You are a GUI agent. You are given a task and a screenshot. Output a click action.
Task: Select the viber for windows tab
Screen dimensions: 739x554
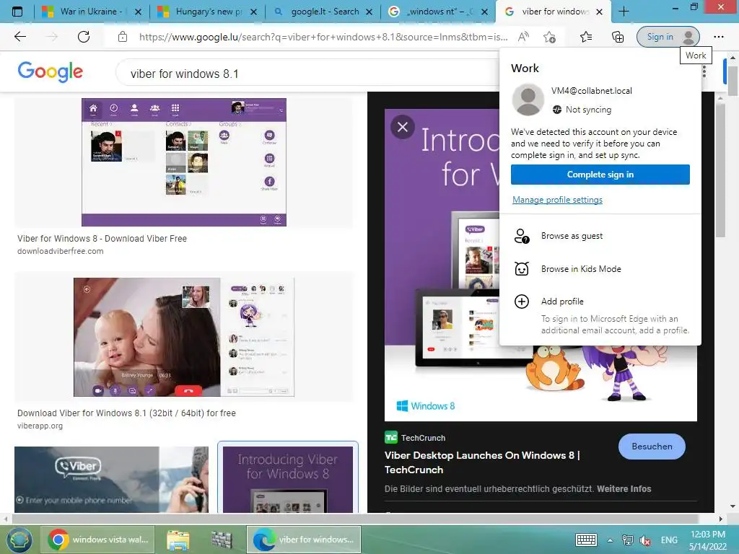[x=554, y=12]
